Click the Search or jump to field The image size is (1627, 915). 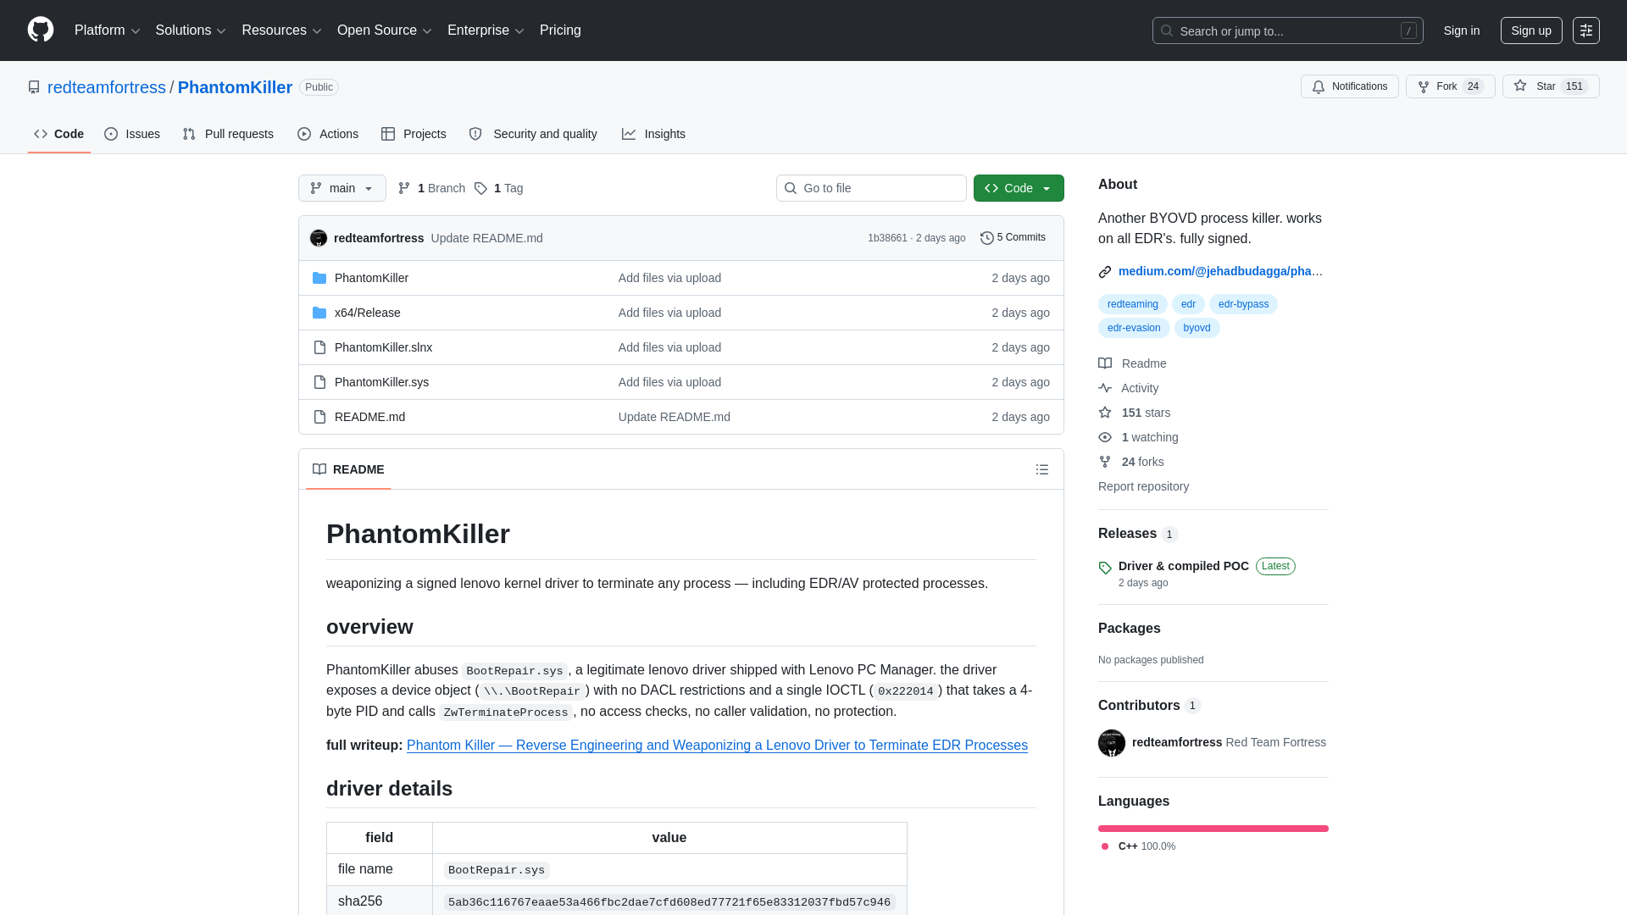click(x=1287, y=30)
